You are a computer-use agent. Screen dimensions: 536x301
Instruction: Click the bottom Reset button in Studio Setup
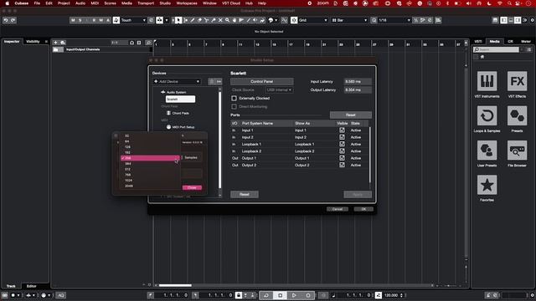(245, 195)
